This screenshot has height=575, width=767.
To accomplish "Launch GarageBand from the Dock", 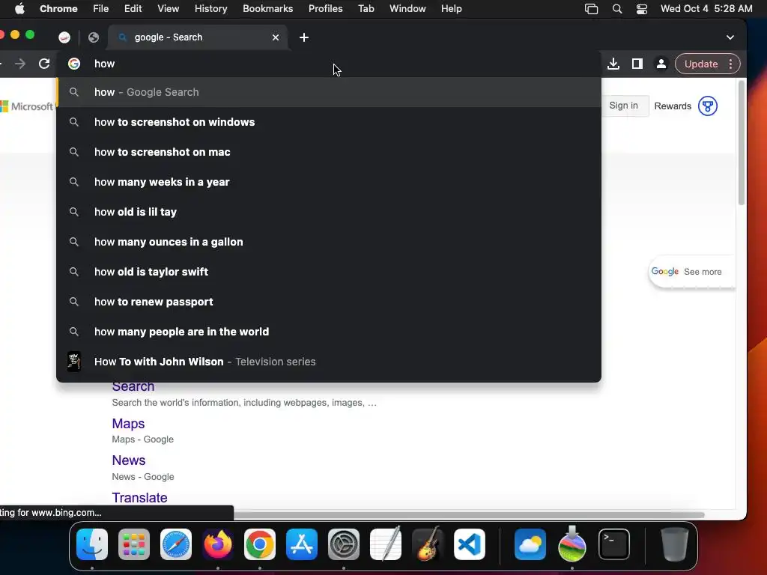I will coord(428,544).
